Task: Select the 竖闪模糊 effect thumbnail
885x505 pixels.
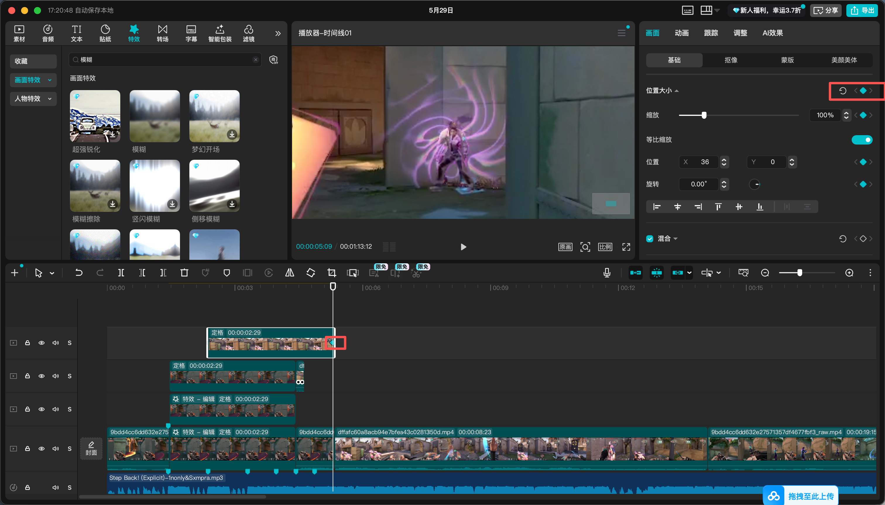Action: (x=155, y=186)
